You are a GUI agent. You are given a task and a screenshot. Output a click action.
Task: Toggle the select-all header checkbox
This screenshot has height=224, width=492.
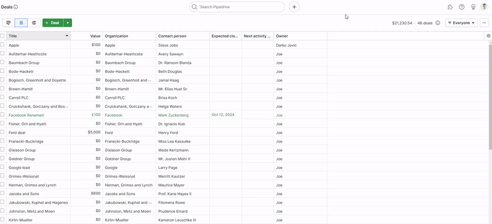(2, 36)
